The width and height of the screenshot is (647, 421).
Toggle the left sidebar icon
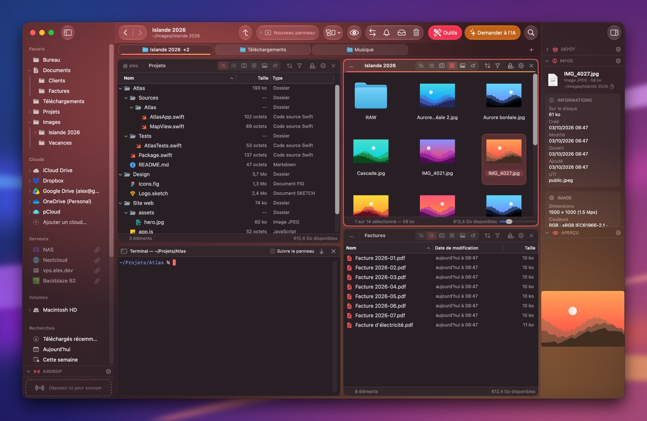(x=68, y=32)
